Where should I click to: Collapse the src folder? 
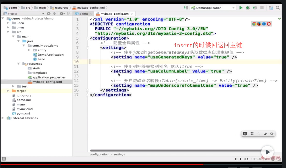pyautogui.click(x=8, y=32)
